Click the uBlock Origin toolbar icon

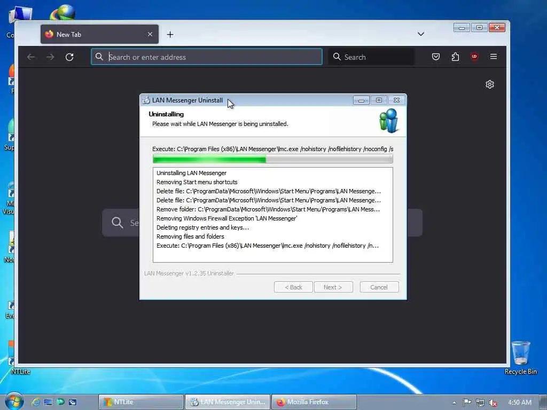pyautogui.click(x=474, y=57)
